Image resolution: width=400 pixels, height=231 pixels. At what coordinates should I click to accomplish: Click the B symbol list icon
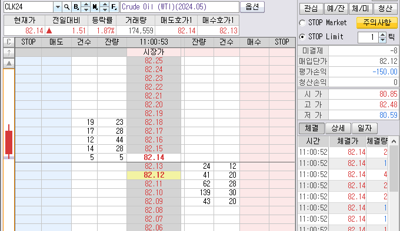pyautogui.click(x=76, y=7)
